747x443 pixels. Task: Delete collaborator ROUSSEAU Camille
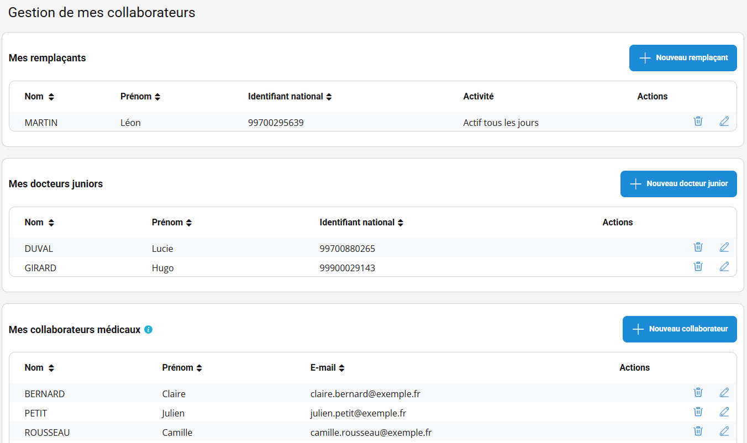(x=698, y=431)
